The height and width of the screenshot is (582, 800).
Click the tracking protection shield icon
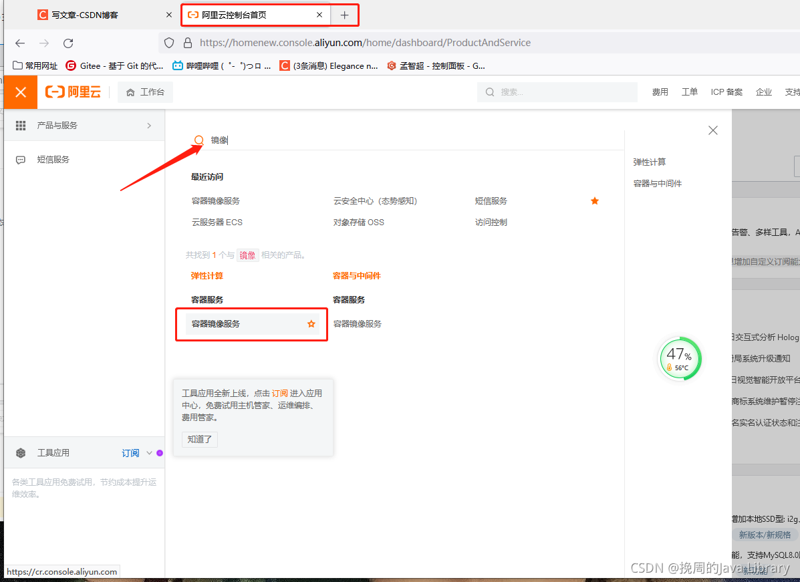click(168, 42)
